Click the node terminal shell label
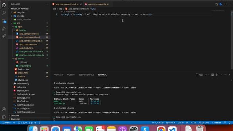Image resolution: width=233 pixels, height=131 pixels. [x=200, y=75]
